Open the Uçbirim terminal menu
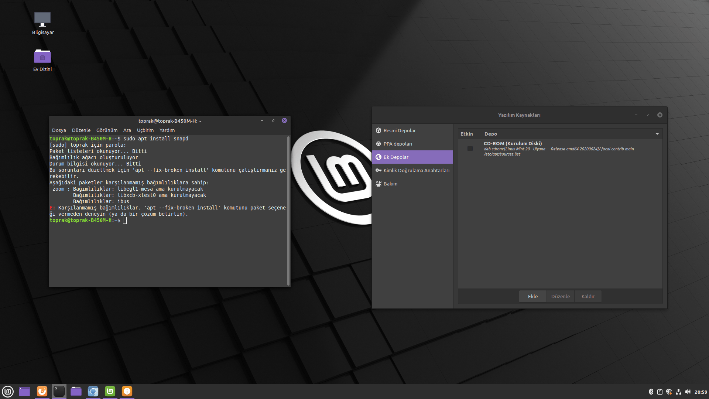The image size is (709, 399). [145, 130]
